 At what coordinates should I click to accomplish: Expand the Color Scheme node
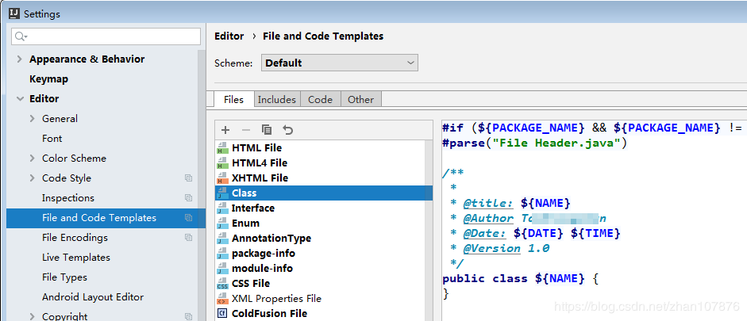pyautogui.click(x=33, y=159)
